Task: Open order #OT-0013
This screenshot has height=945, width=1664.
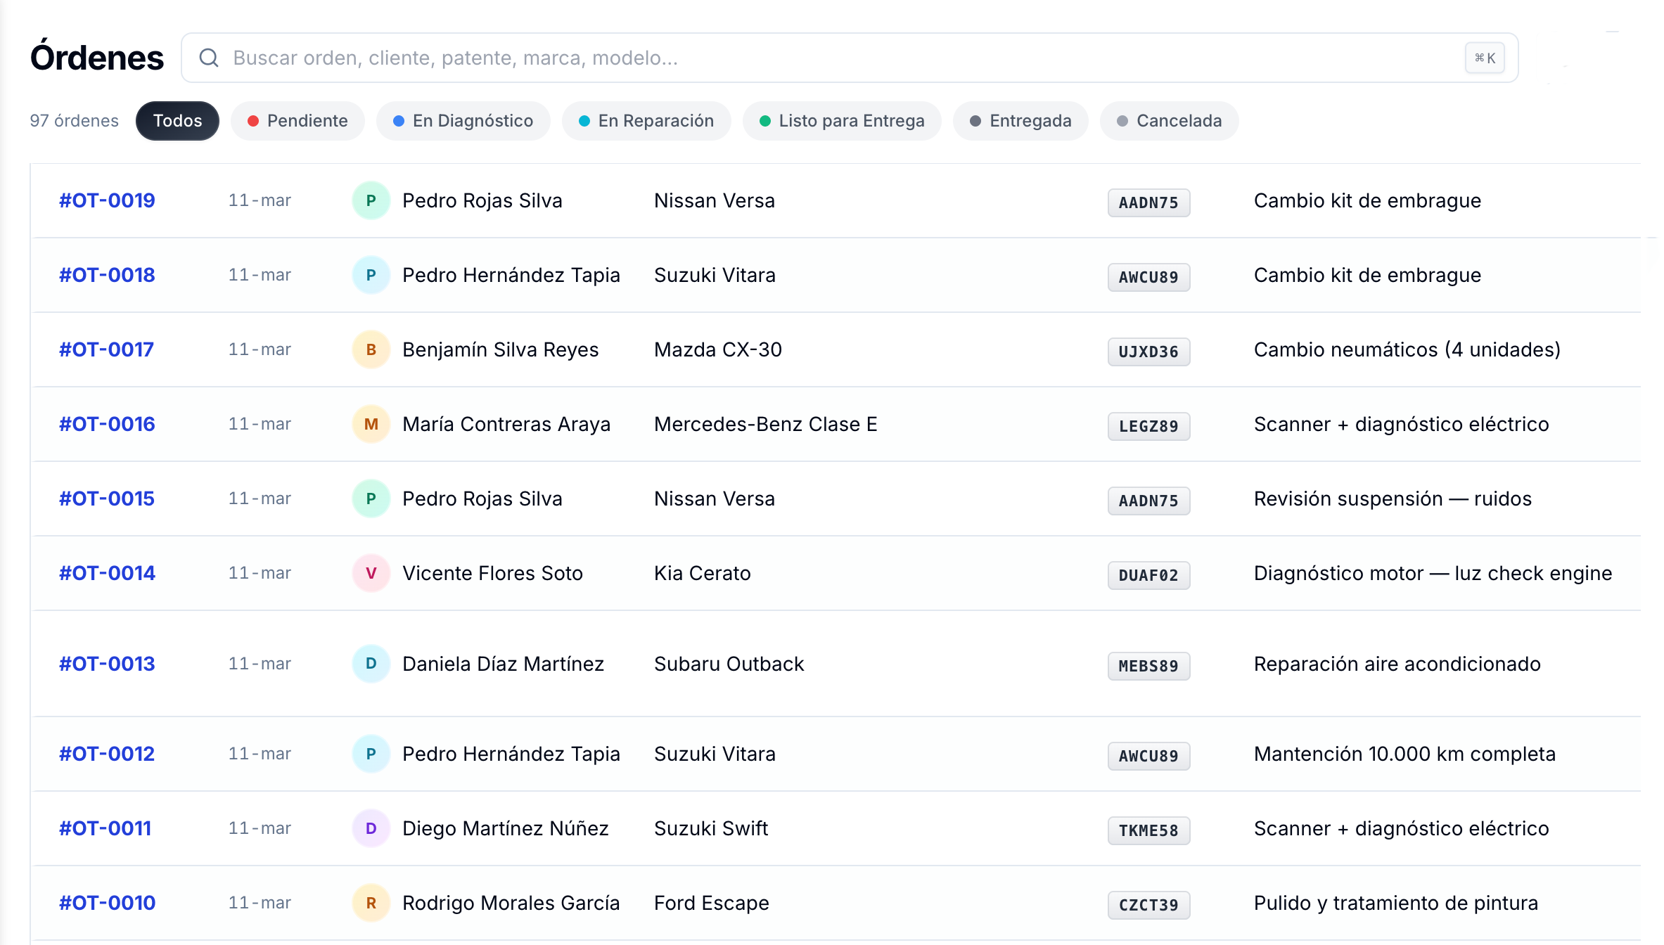Action: (107, 664)
